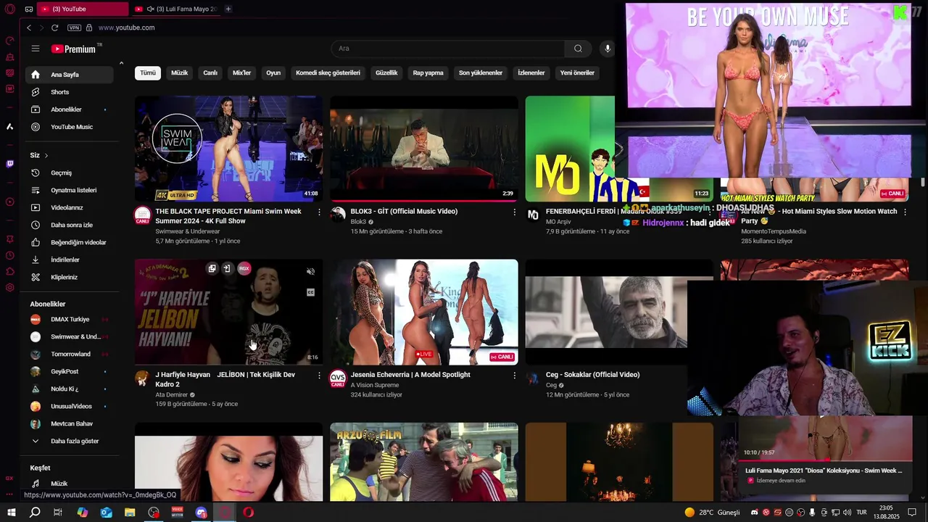Open Opera sidebar settings gear
Screen dimensions: 928x522
point(9,287)
